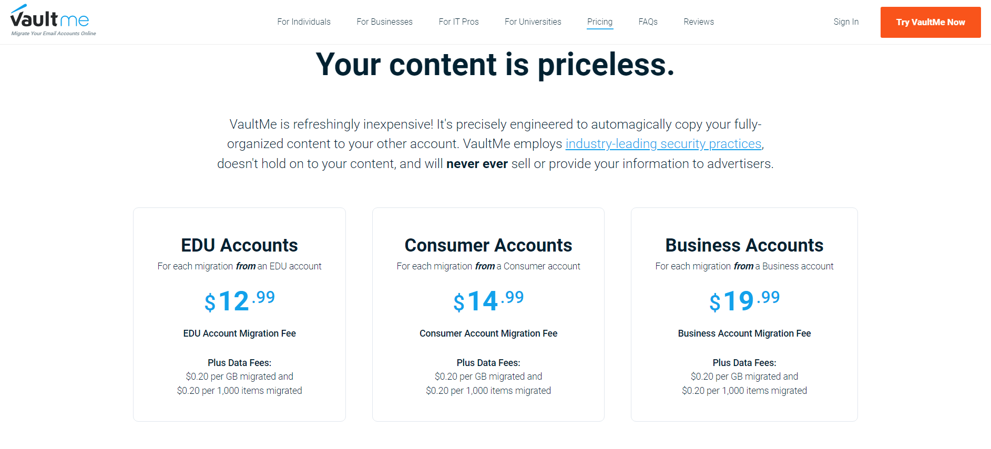Click the Sign In link
991x449 pixels.
(x=846, y=22)
